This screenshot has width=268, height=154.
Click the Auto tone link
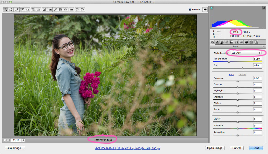pyautogui.click(x=231, y=74)
